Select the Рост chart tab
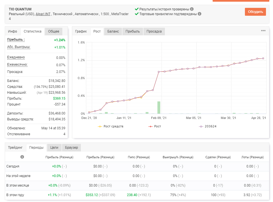273x202 pixels. (97, 31)
